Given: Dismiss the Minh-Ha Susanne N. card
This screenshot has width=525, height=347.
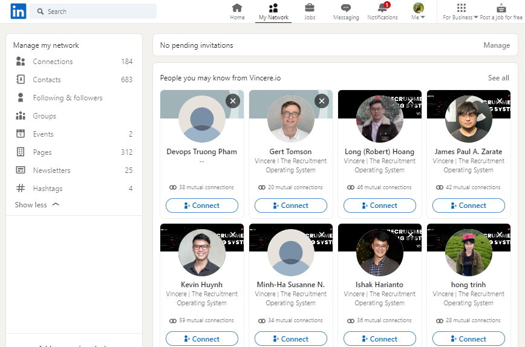Looking at the screenshot, I should [x=322, y=235].
